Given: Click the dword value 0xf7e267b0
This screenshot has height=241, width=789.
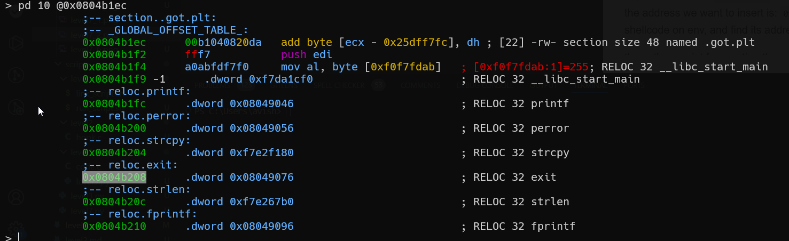Looking at the screenshot, I should pos(262,202).
